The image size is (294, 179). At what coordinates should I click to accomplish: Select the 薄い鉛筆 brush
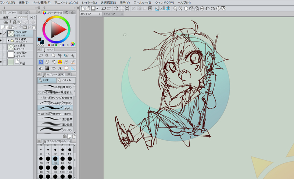pos(55,124)
